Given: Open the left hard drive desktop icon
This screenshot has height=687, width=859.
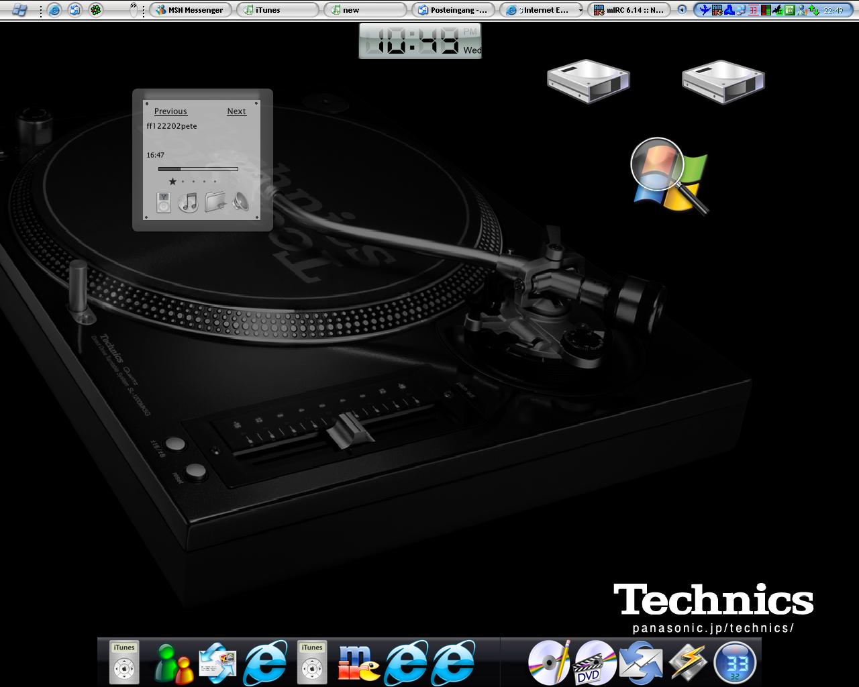Looking at the screenshot, I should point(588,81).
